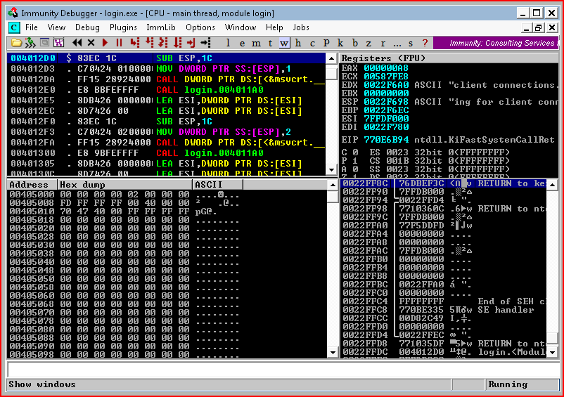Open the Window menu

click(241, 27)
